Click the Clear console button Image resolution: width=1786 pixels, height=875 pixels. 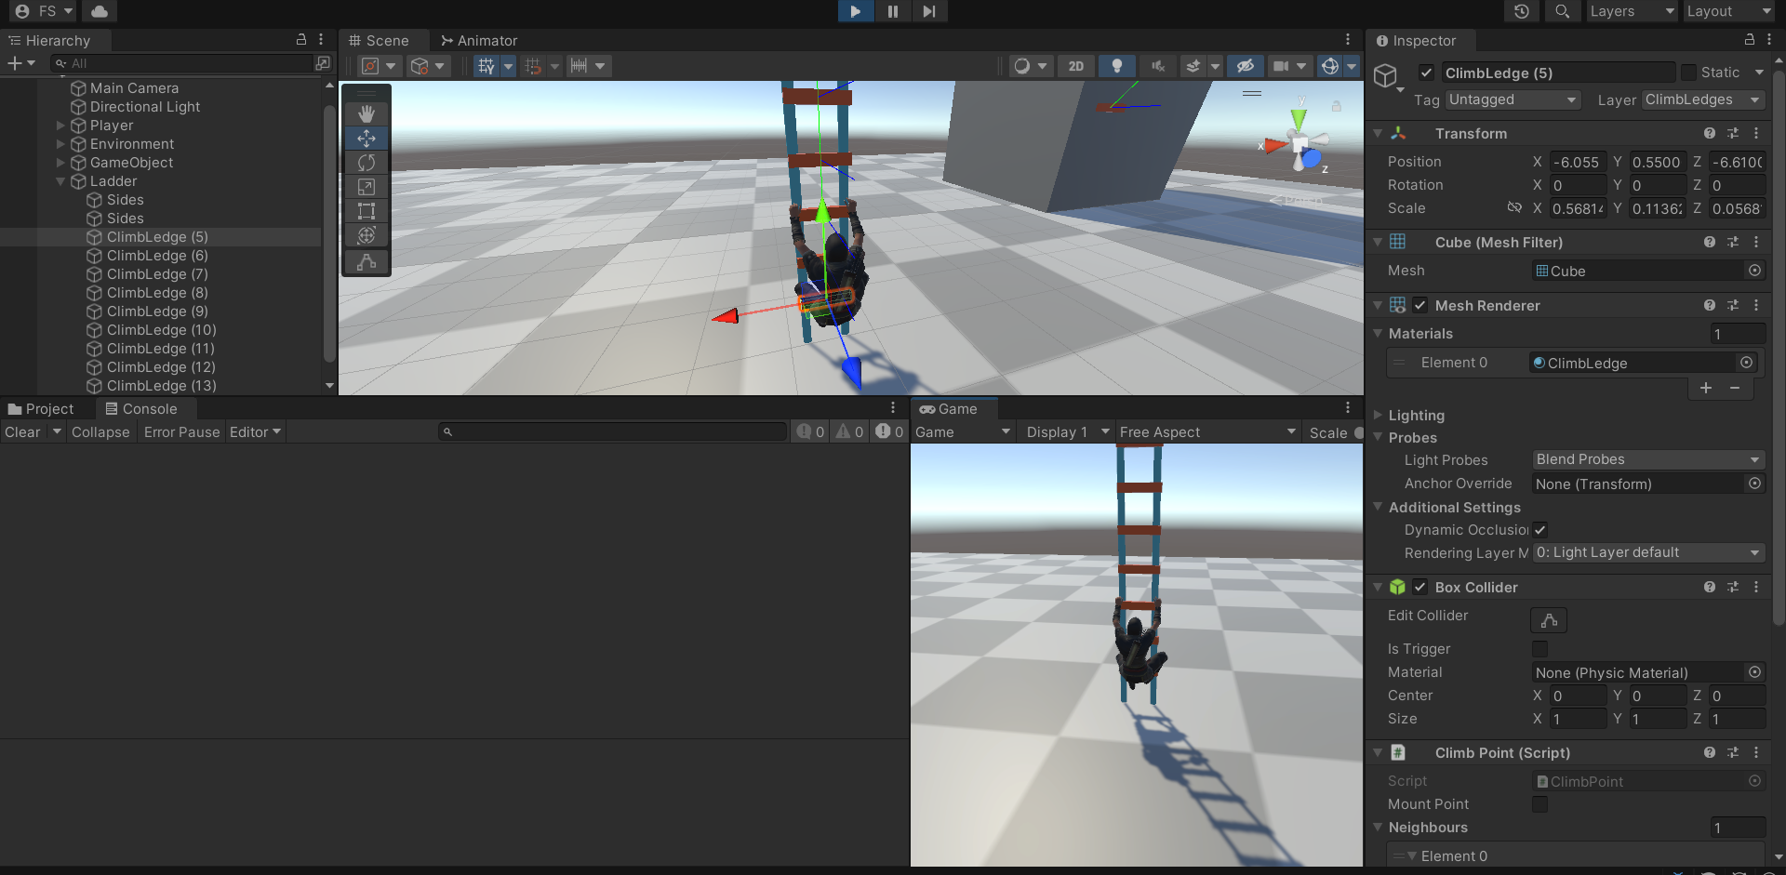coord(22,432)
